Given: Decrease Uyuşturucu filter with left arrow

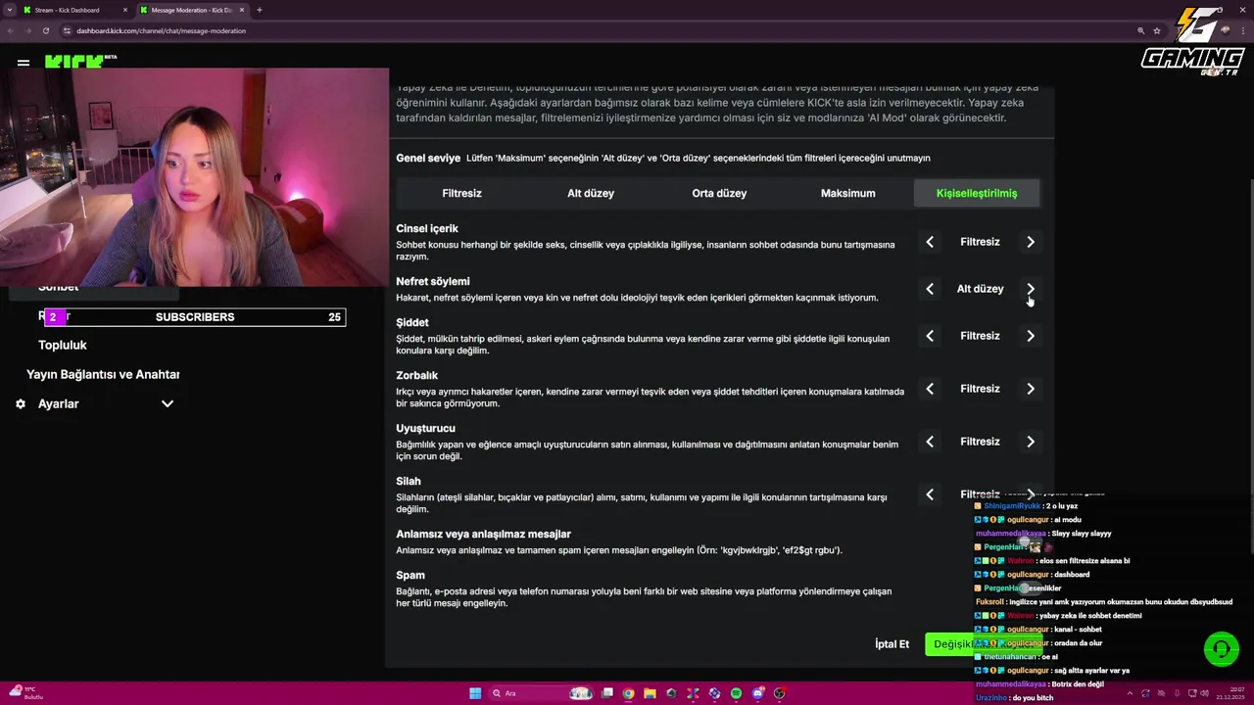Looking at the screenshot, I should pyautogui.click(x=930, y=442).
